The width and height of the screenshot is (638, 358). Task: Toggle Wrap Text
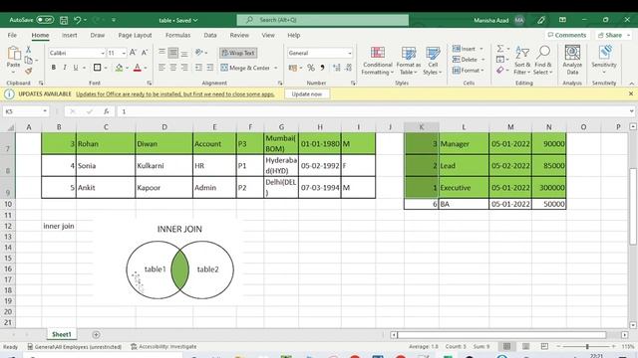coord(238,53)
